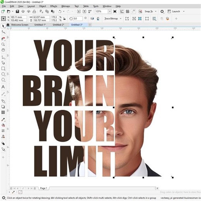Toggle Show Rulers button
This screenshot has width=201, height=201.
(122, 12)
